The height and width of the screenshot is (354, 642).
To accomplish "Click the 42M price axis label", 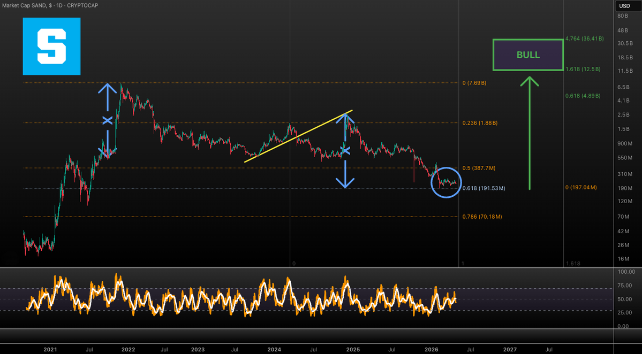I will (623, 232).
